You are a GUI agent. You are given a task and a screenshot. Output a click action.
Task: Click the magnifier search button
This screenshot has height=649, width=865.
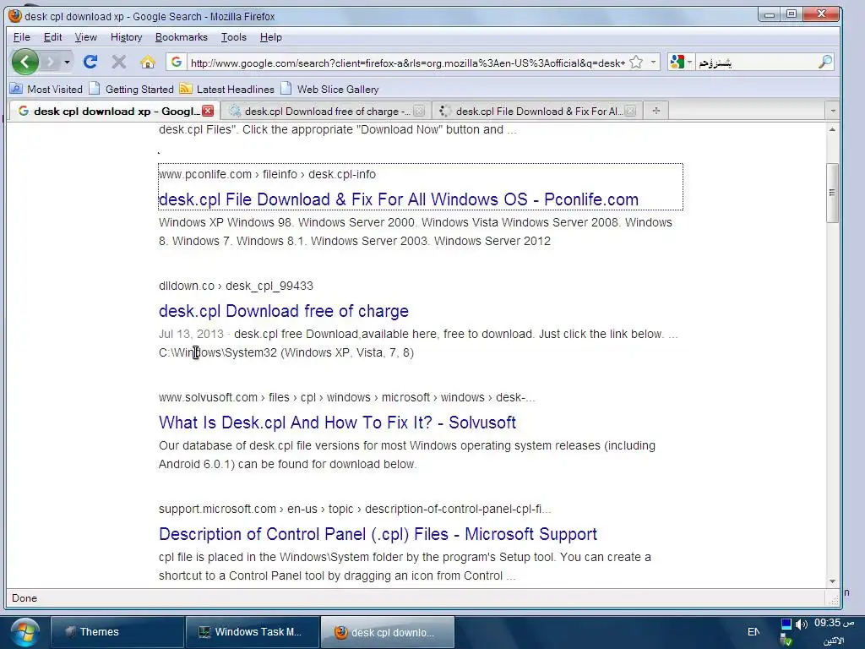[x=824, y=63]
